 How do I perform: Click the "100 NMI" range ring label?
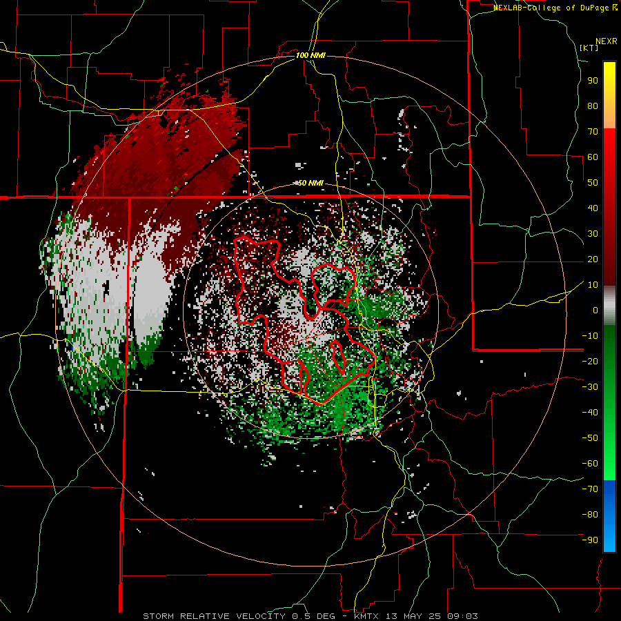coord(310,55)
